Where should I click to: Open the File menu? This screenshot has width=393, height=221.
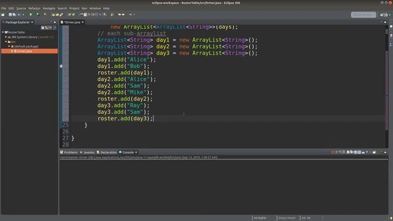pos(4,8)
